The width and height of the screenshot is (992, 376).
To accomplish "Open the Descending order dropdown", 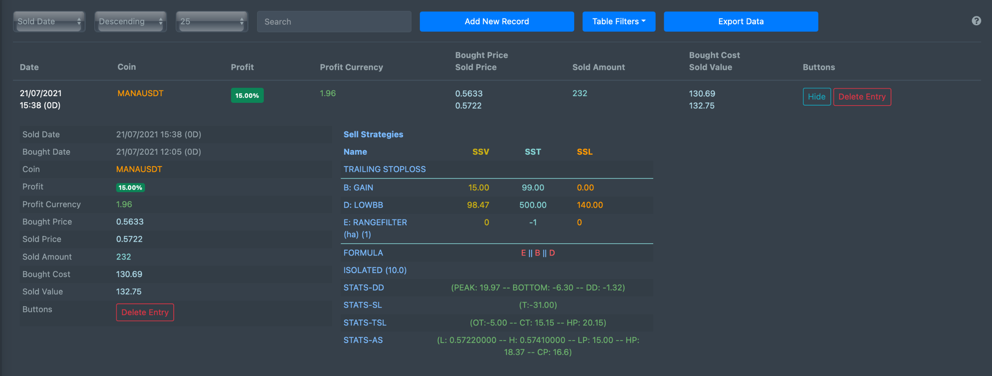I will point(130,22).
